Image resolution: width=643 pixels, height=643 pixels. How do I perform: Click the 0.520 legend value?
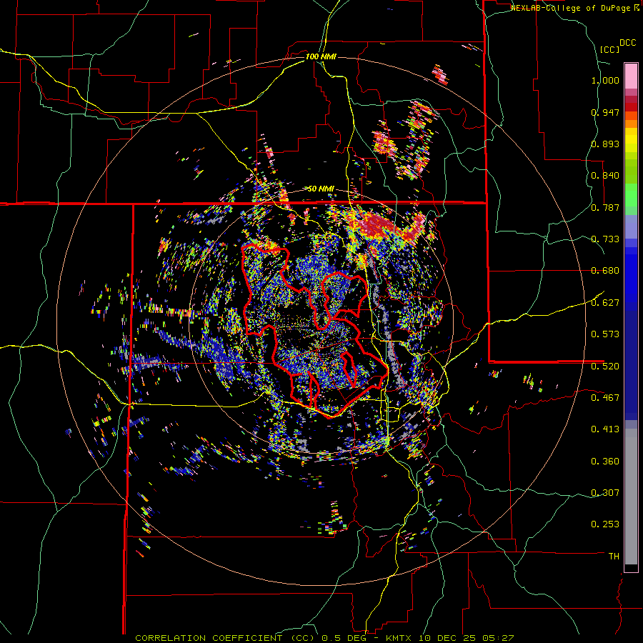click(605, 366)
